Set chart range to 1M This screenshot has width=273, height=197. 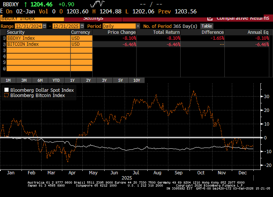[8, 80]
